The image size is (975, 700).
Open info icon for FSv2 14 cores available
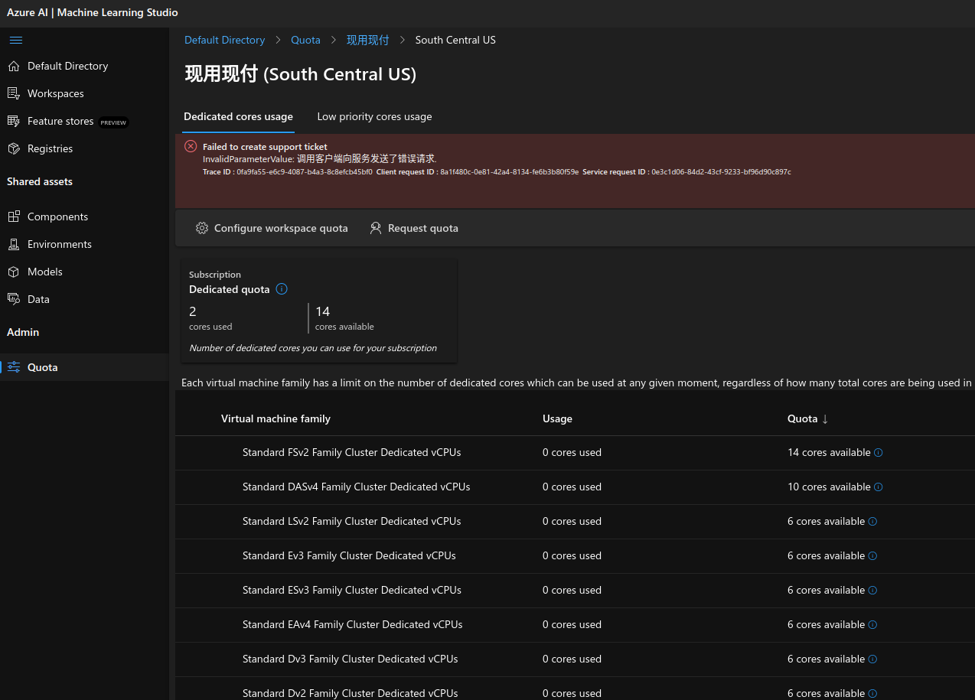pyautogui.click(x=879, y=453)
